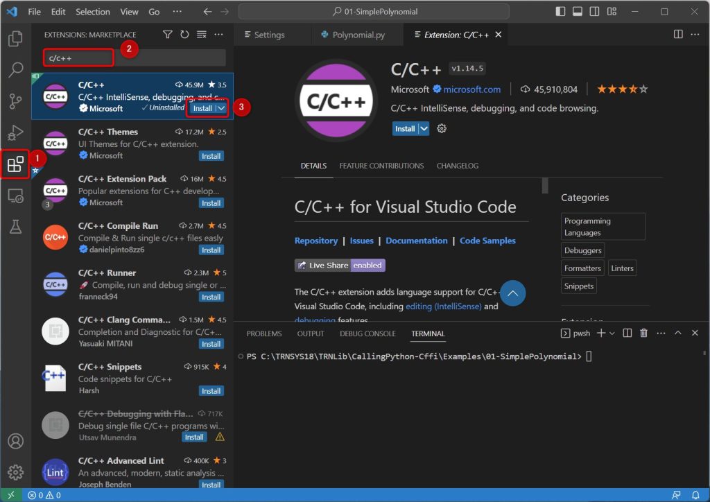Open the Remote Explorer view
This screenshot has height=502, width=710.
point(15,196)
